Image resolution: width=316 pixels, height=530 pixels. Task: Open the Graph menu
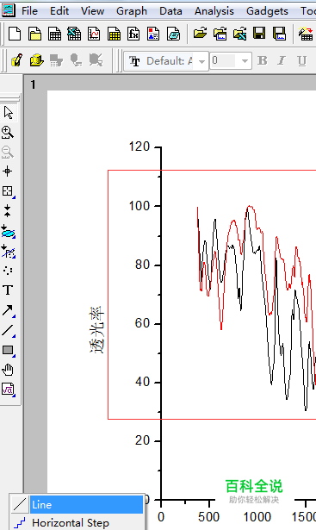point(132,11)
